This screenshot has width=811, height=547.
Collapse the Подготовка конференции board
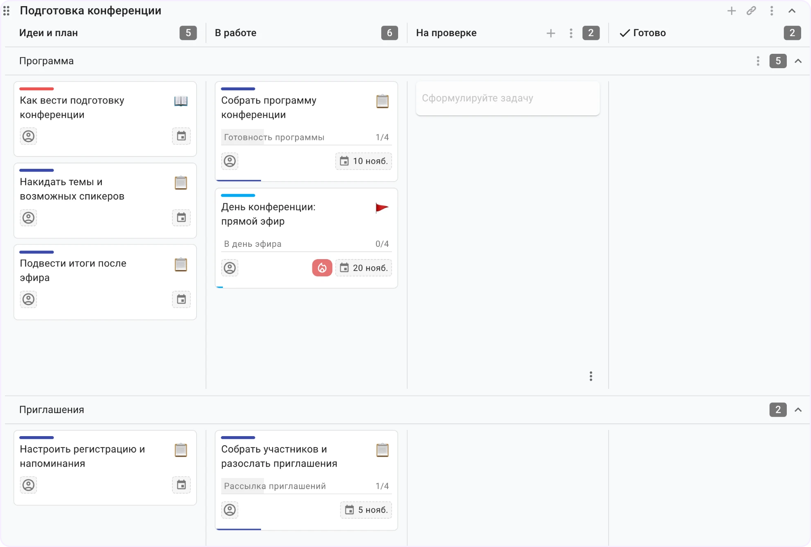[792, 11]
